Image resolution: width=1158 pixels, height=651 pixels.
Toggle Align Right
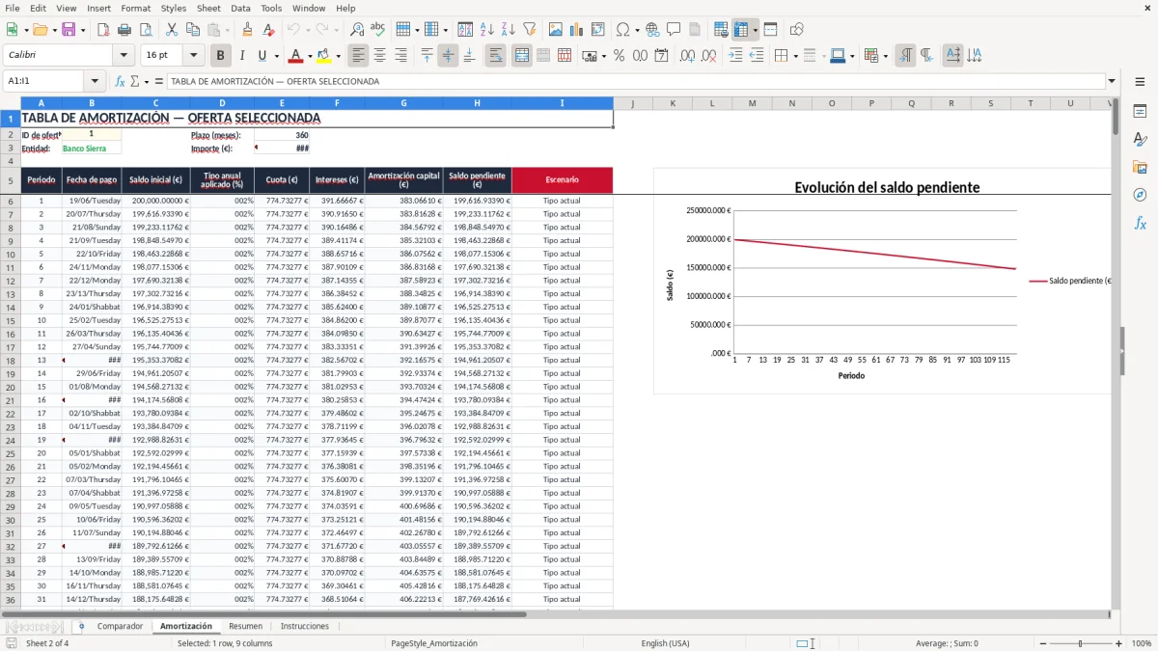tap(400, 56)
